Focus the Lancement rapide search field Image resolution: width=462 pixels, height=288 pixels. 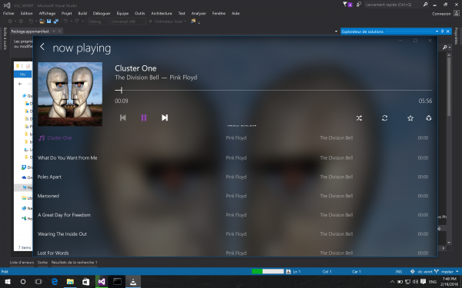point(393,5)
